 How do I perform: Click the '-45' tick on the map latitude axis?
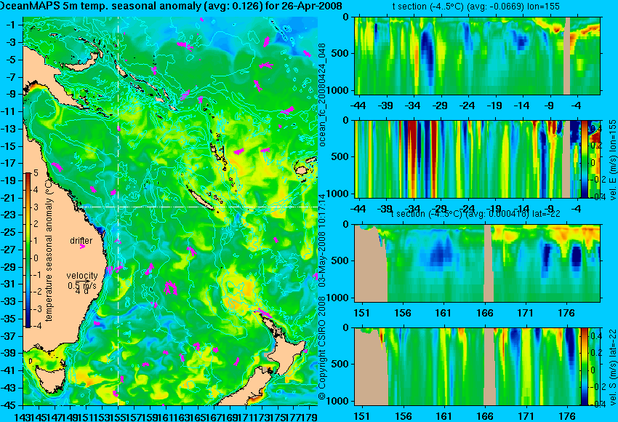(9, 405)
